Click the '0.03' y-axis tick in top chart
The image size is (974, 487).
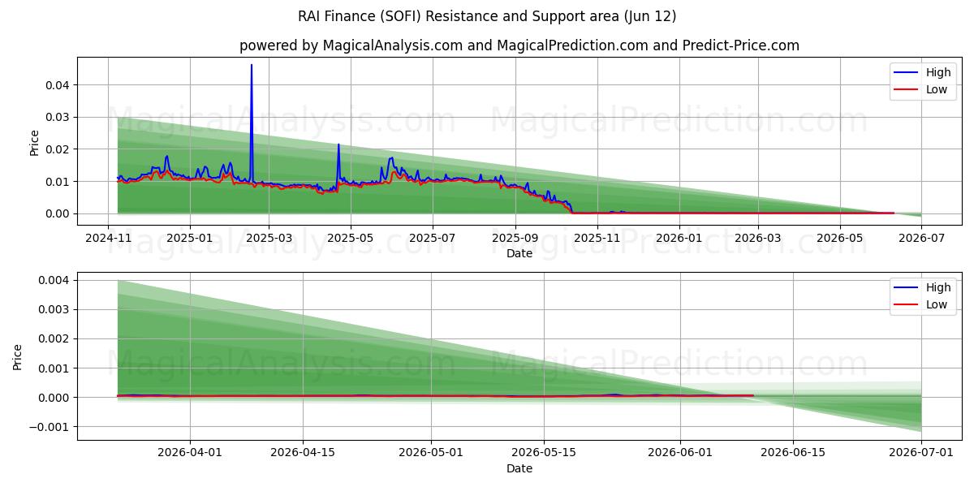tap(59, 118)
